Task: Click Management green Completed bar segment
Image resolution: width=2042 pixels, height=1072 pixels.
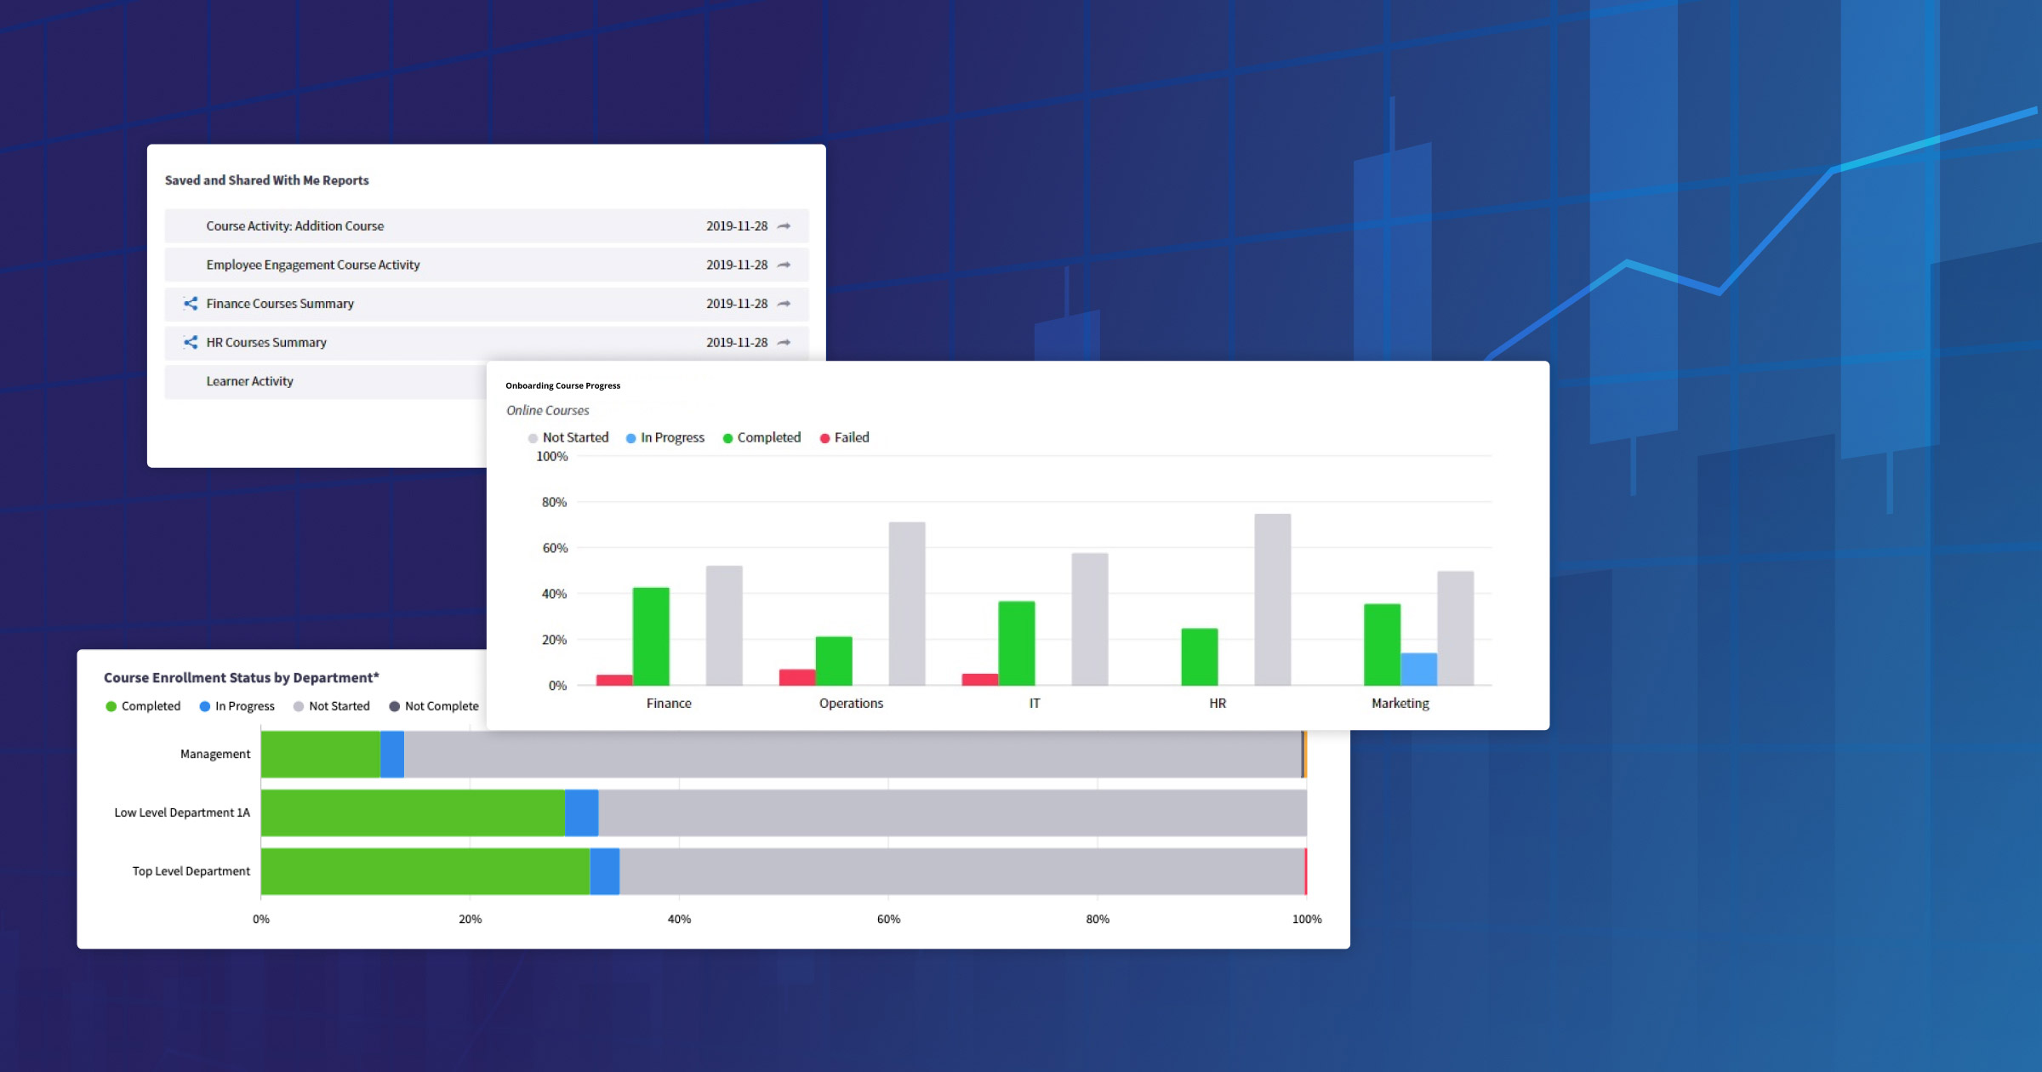Action: pyautogui.click(x=320, y=755)
